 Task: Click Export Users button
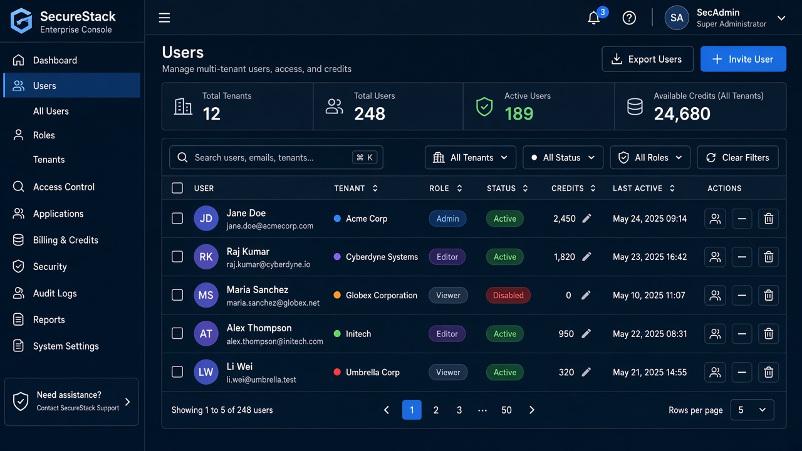click(x=648, y=59)
